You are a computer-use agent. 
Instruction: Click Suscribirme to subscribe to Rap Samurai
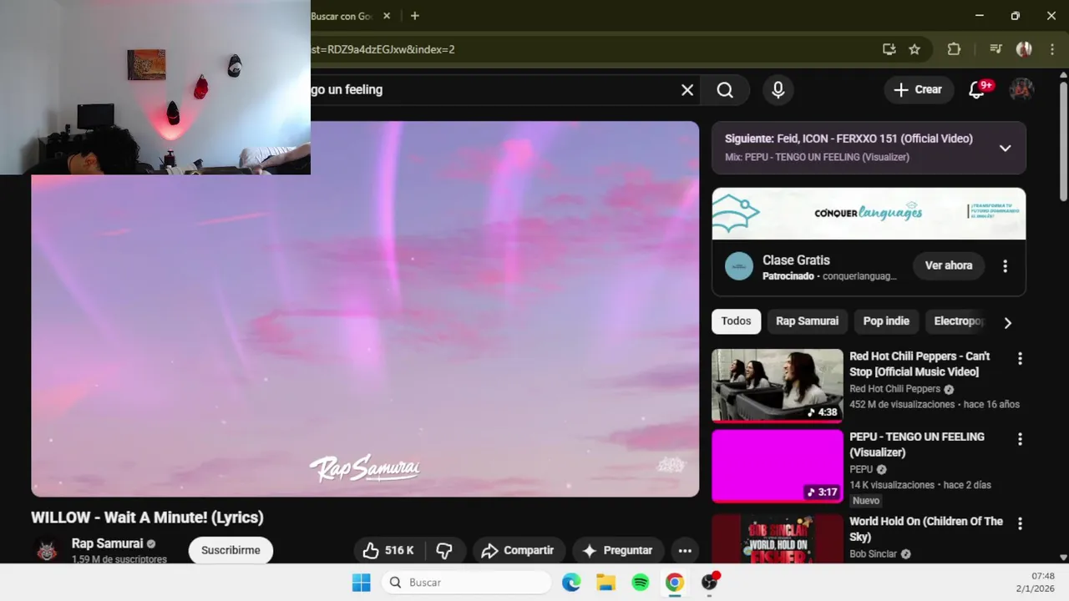231,550
